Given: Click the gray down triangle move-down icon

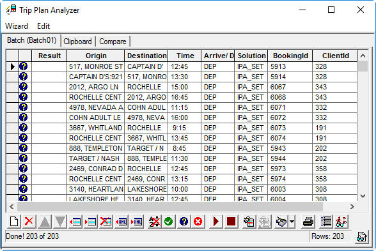Looking at the screenshot, I should [60, 222].
